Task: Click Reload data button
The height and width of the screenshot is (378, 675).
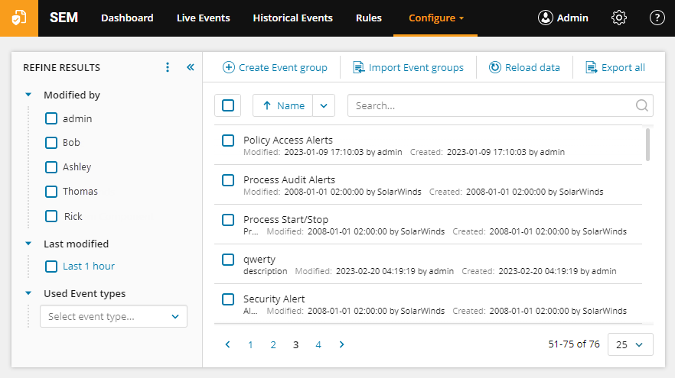Action: coord(524,67)
